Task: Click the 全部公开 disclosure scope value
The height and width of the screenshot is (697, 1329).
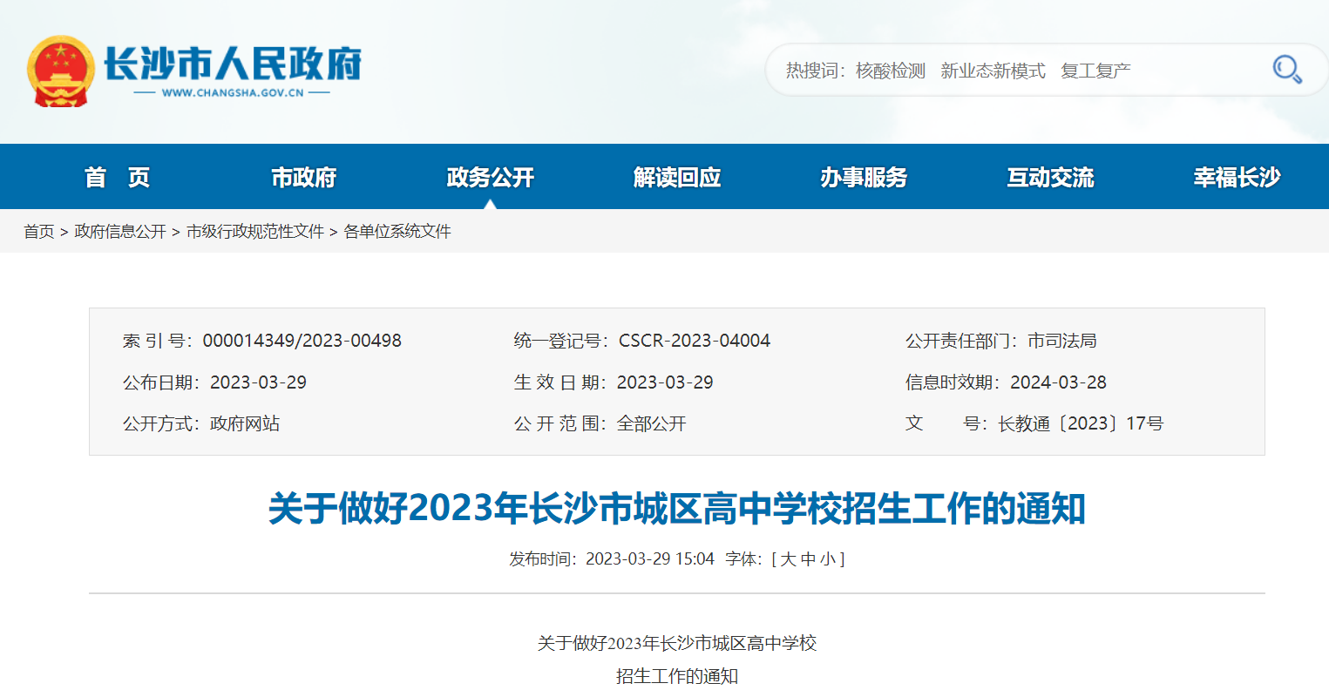Action: click(652, 423)
